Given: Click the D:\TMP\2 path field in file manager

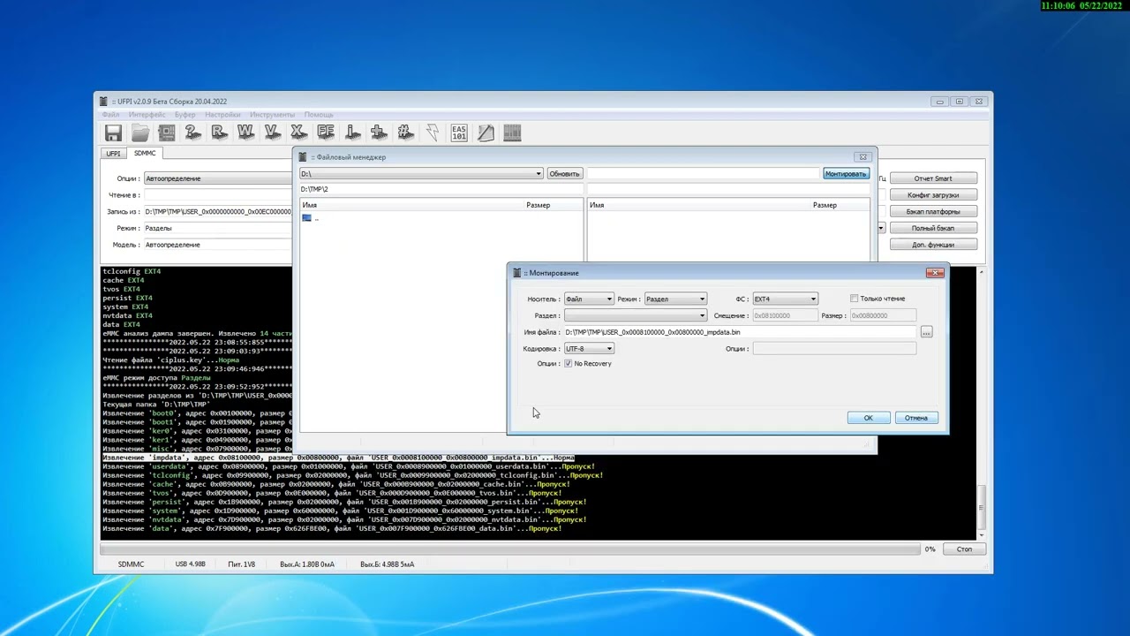Looking at the screenshot, I should [441, 189].
